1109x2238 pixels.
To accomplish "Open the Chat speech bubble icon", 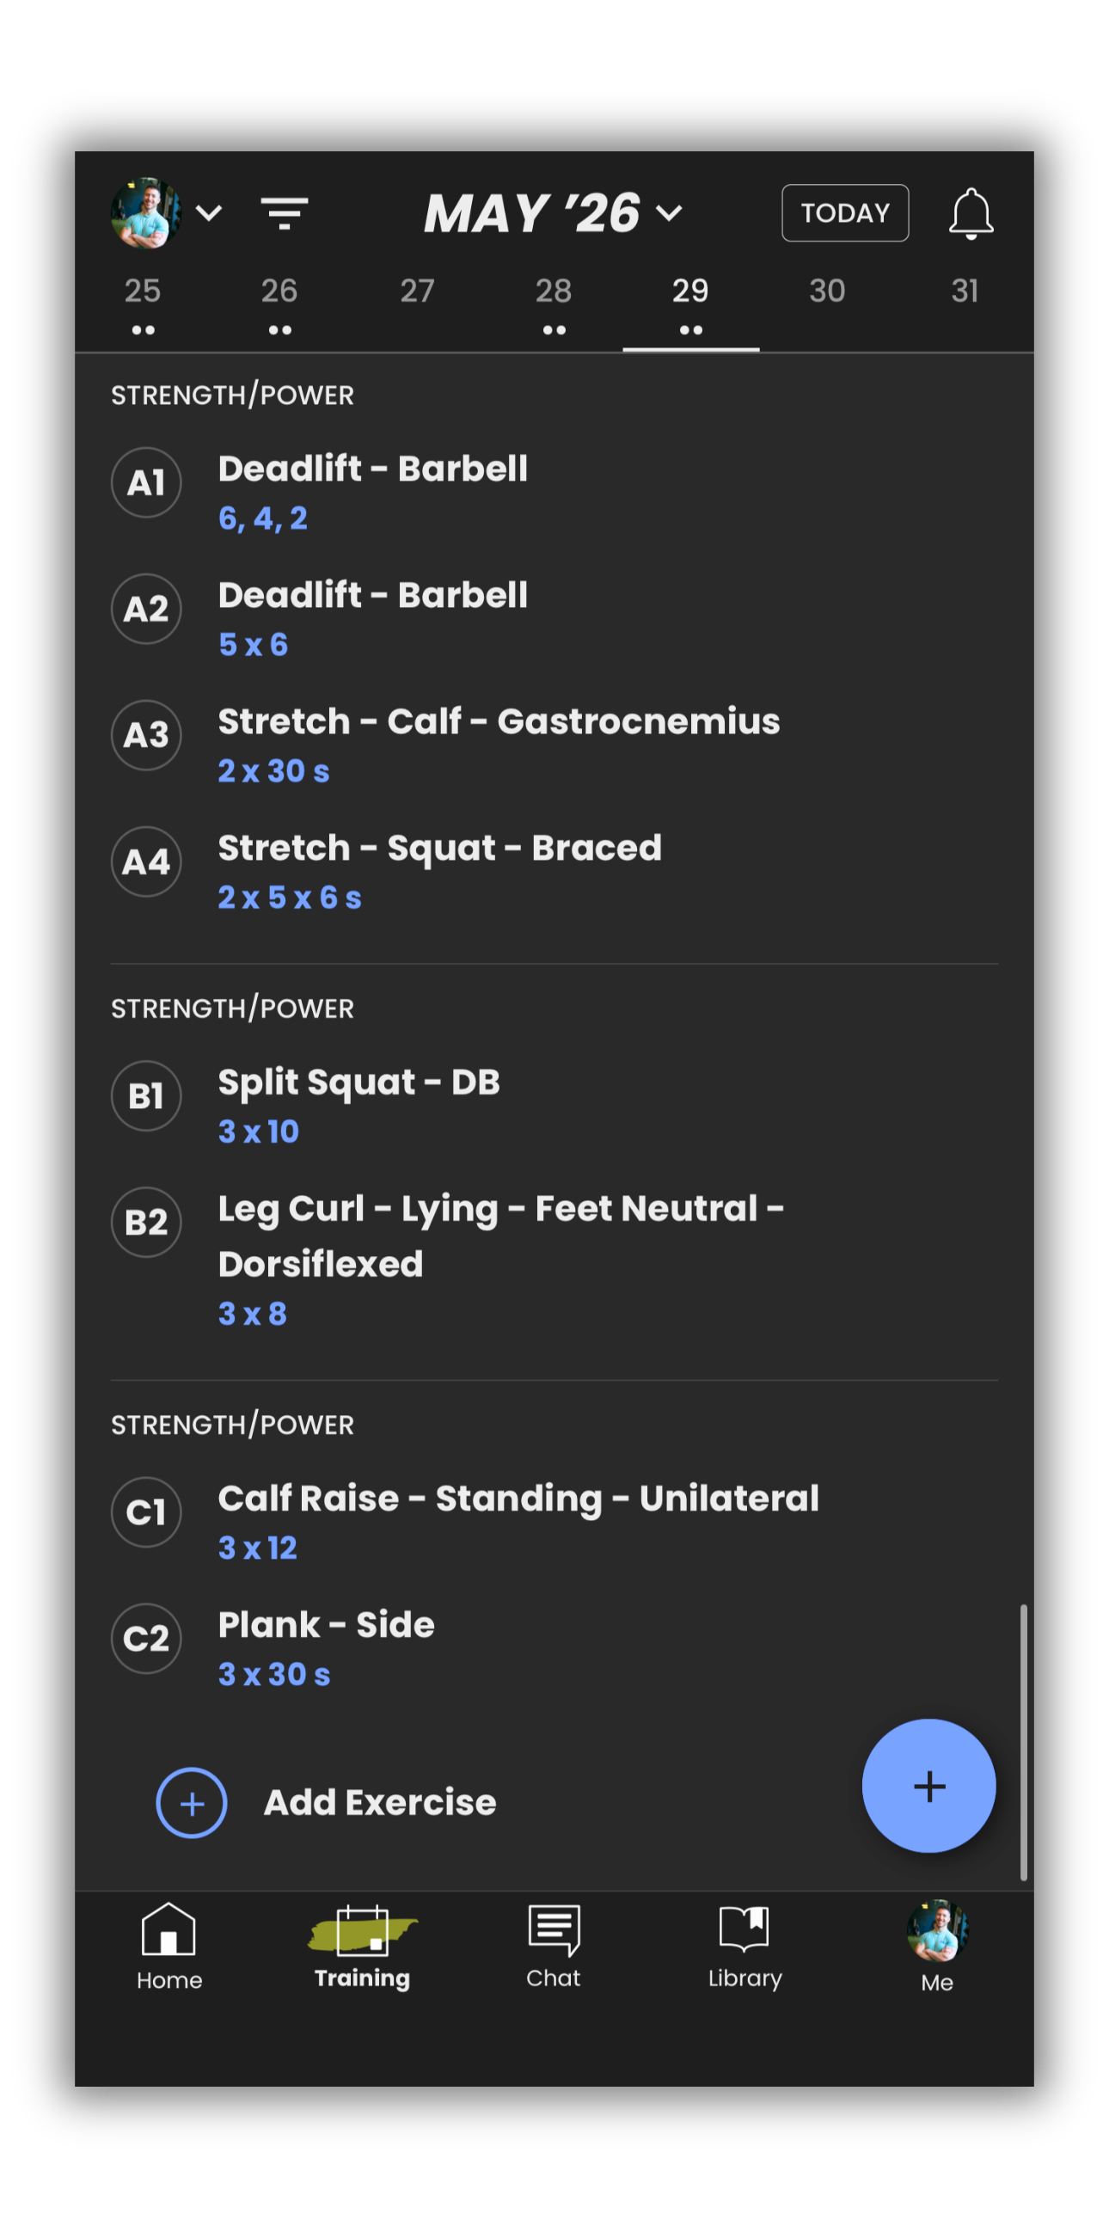I will tap(553, 1929).
